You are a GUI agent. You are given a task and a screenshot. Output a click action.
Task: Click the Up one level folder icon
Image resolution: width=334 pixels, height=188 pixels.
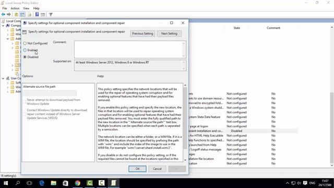(16, 15)
